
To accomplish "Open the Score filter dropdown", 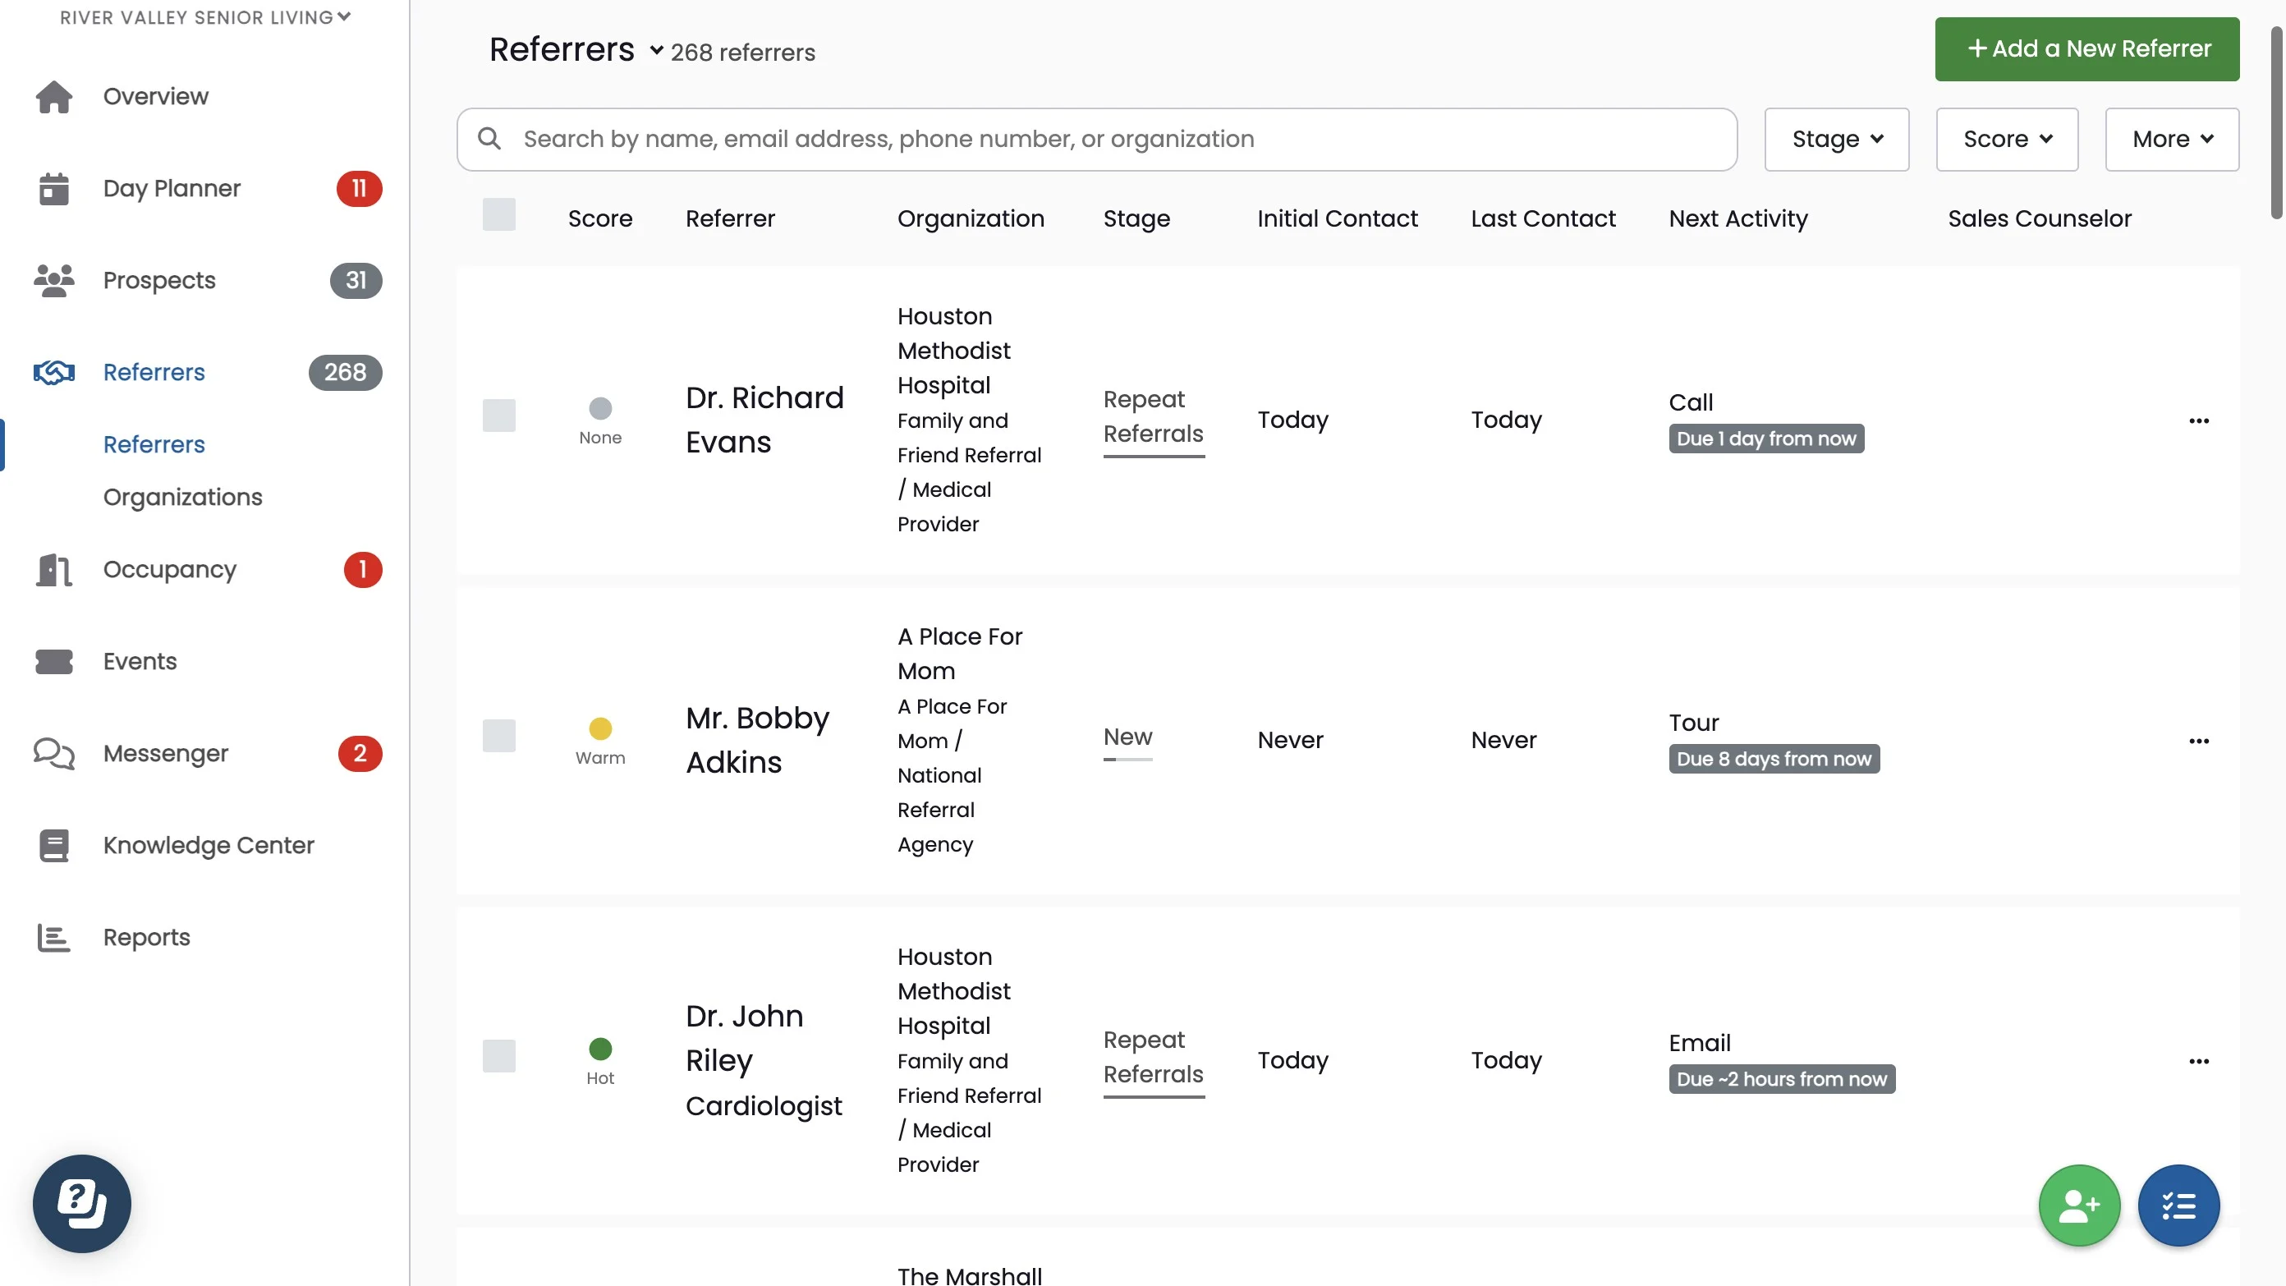I will tap(2007, 140).
